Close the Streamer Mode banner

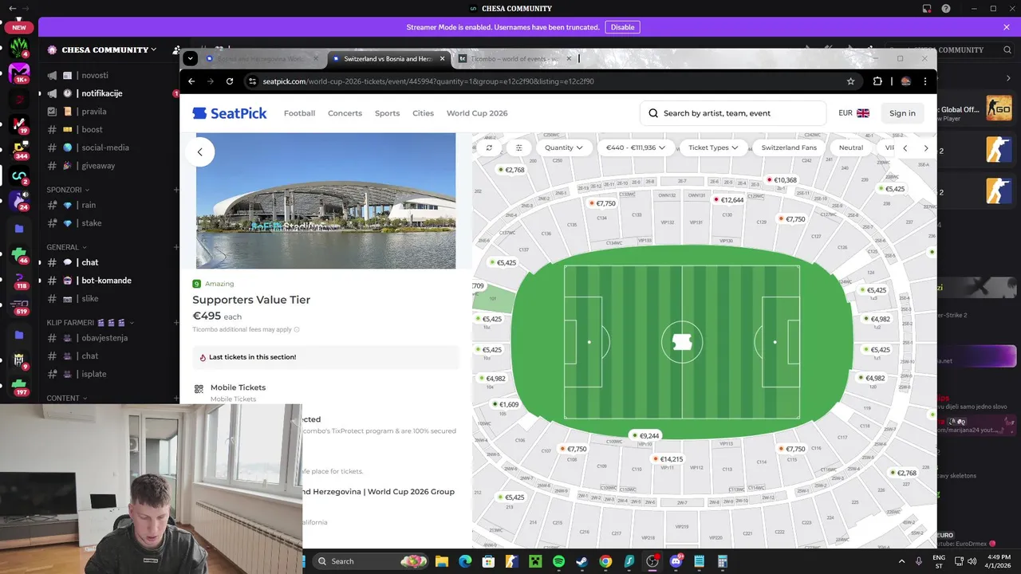(1007, 27)
